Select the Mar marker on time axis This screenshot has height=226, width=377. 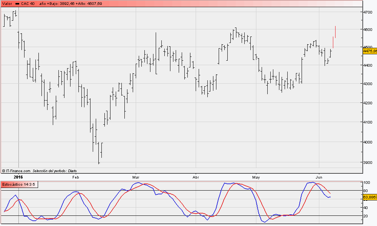136,177
